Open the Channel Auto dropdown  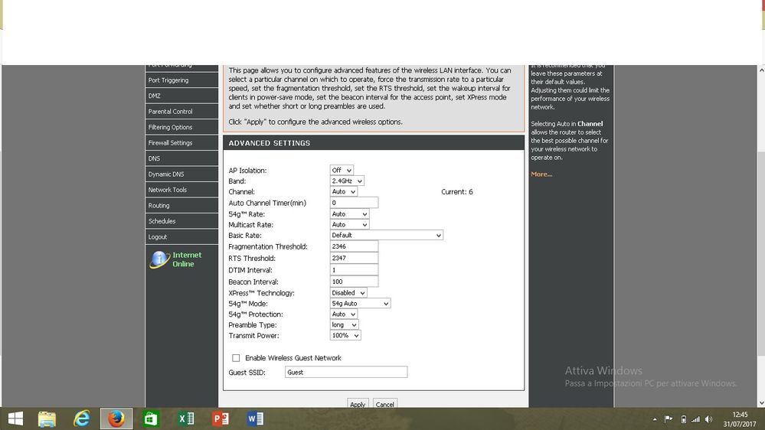(x=344, y=191)
